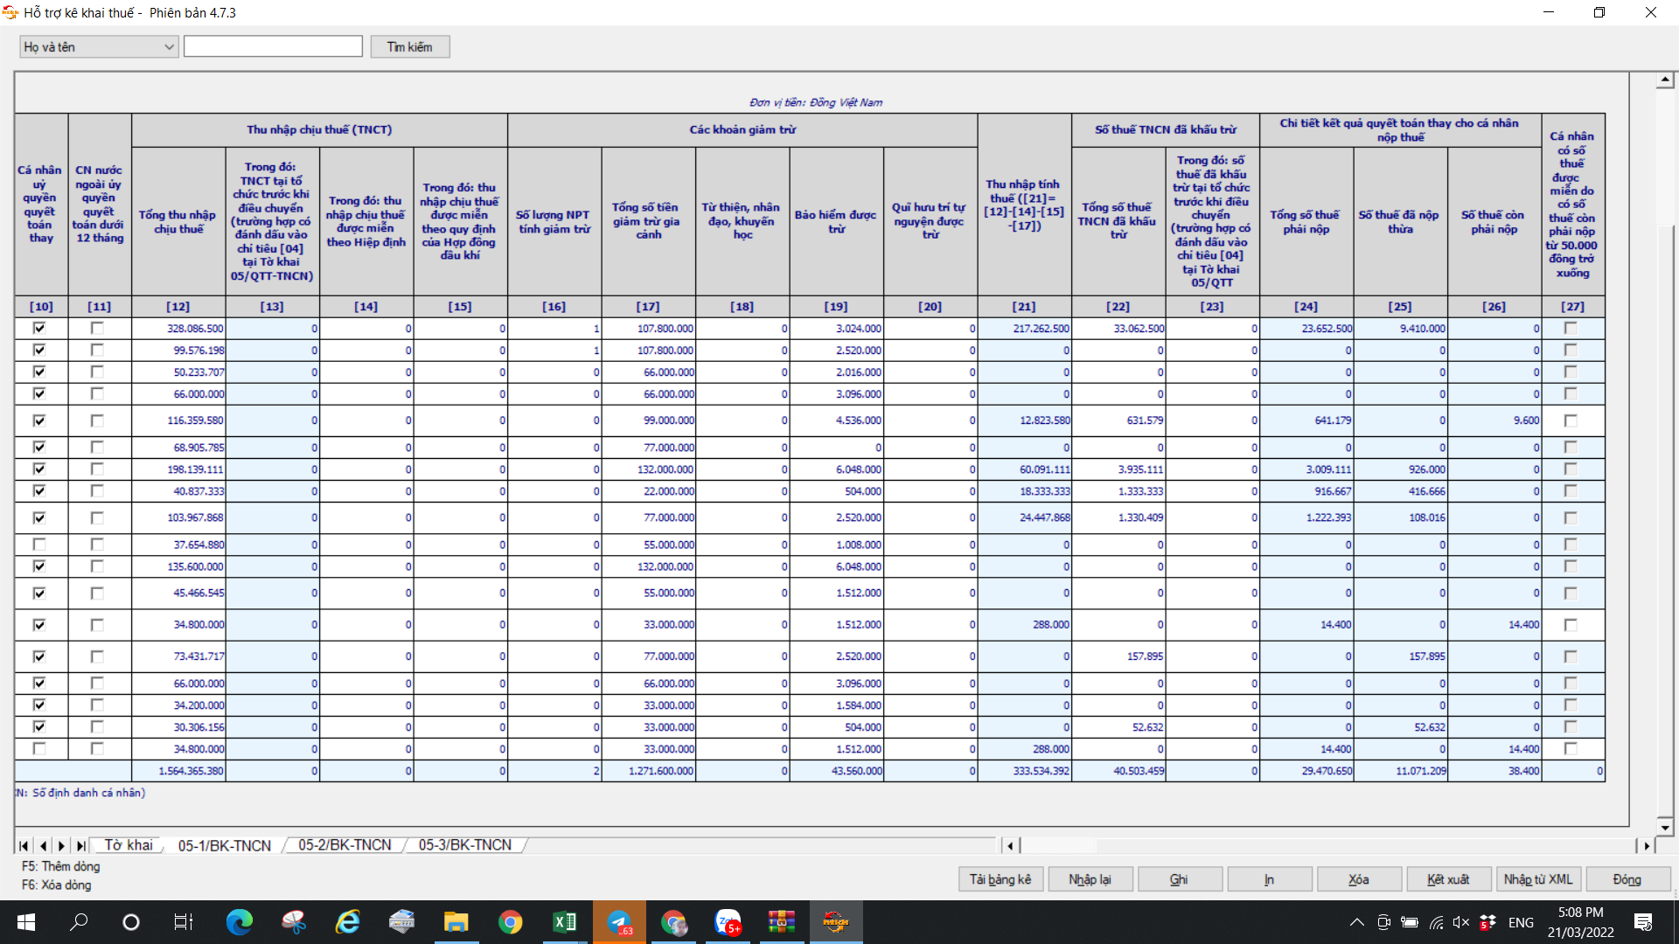Open battery status tray icon
The height and width of the screenshot is (944, 1679).
click(1409, 922)
